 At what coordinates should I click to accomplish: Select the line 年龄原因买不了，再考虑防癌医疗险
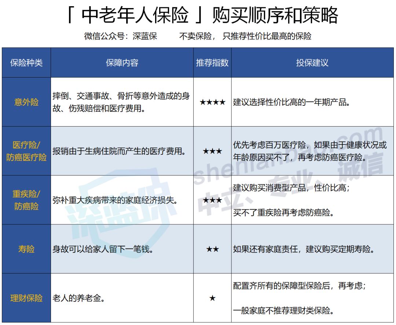(x=300, y=157)
